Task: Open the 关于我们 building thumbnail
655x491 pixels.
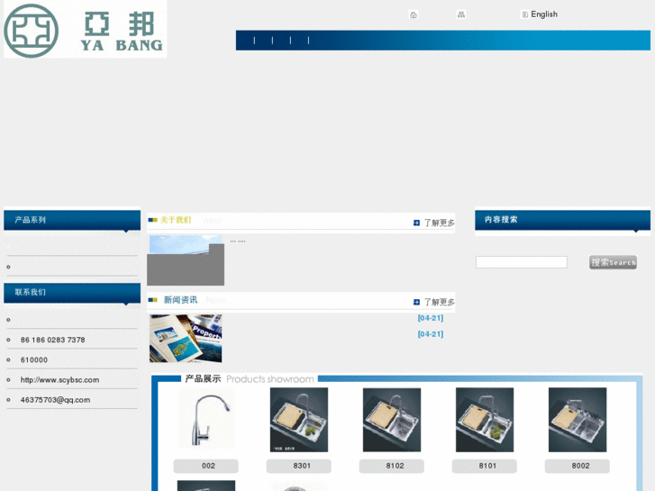Action: coord(186,260)
